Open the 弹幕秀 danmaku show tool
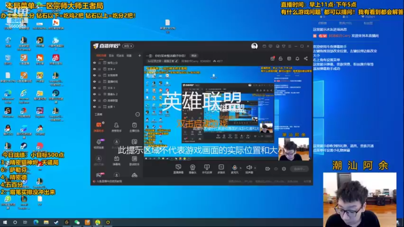The height and width of the screenshot is (227, 404). 117,160
